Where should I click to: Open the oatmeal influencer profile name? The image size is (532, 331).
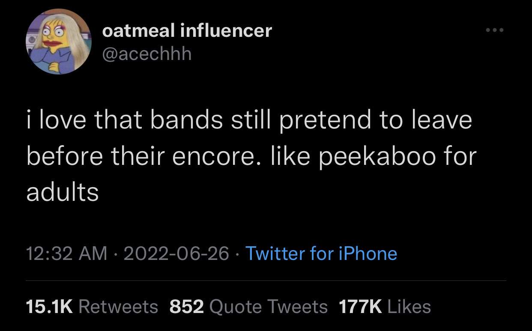point(187,30)
